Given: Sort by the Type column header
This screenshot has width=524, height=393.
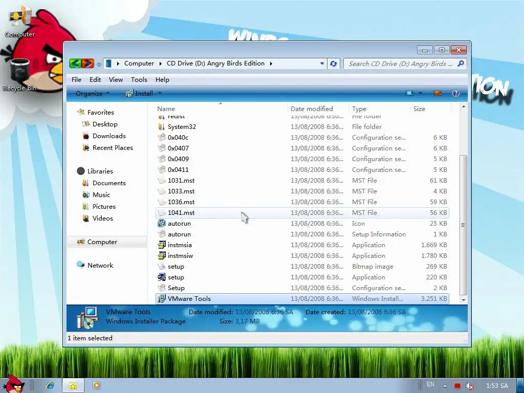Looking at the screenshot, I should click(359, 108).
